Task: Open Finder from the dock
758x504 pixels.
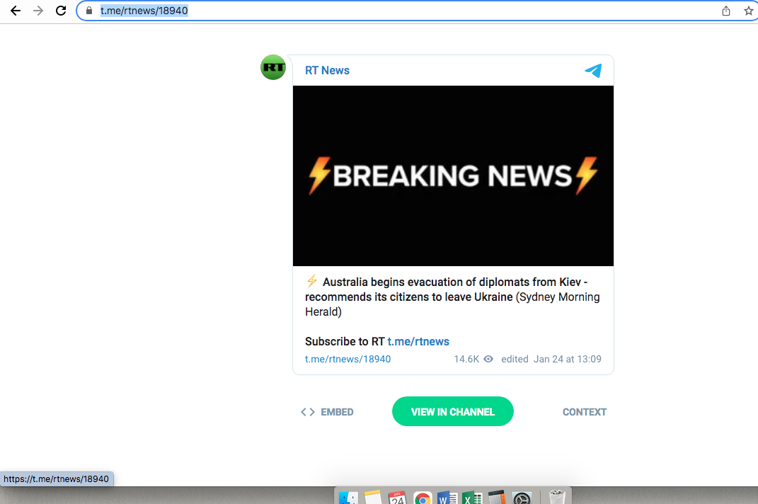Action: [348, 498]
